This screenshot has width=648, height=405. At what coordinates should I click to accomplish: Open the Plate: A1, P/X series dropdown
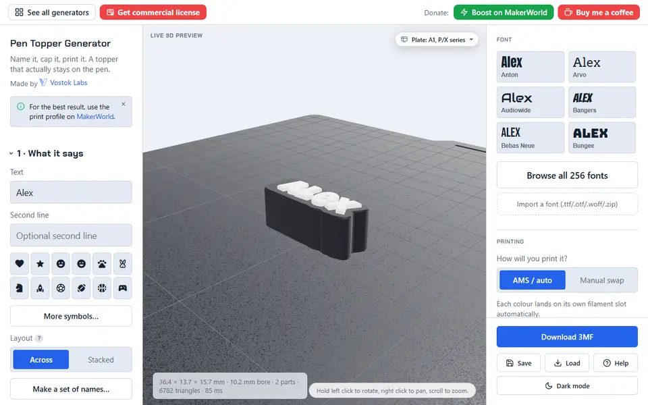[437, 40]
